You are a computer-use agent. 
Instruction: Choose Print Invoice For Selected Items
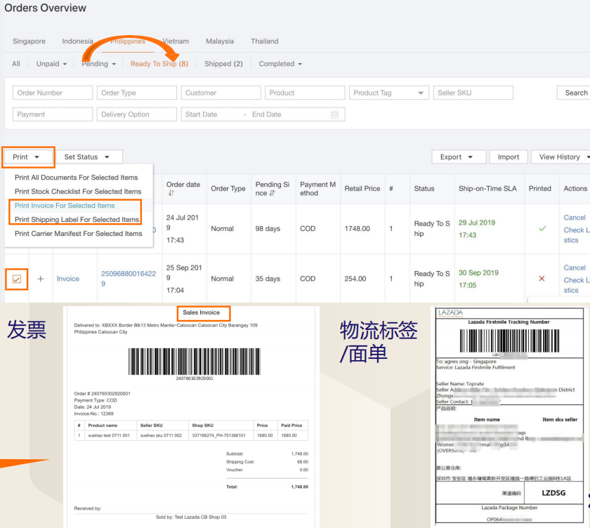(65, 206)
